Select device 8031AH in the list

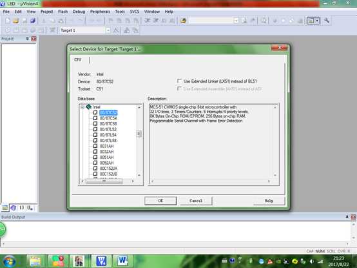[107, 146]
